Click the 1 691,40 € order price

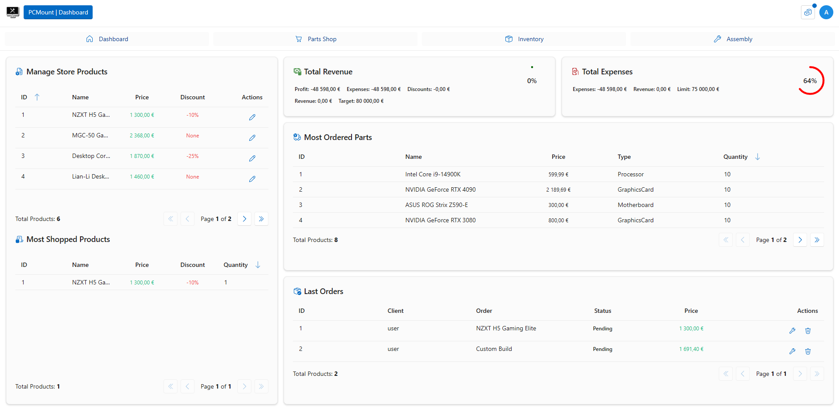(691, 349)
